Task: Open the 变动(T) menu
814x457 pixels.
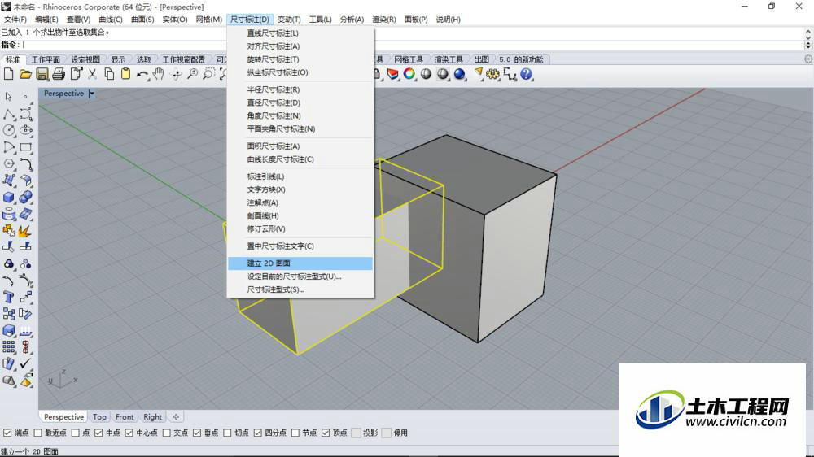Action: coord(289,20)
